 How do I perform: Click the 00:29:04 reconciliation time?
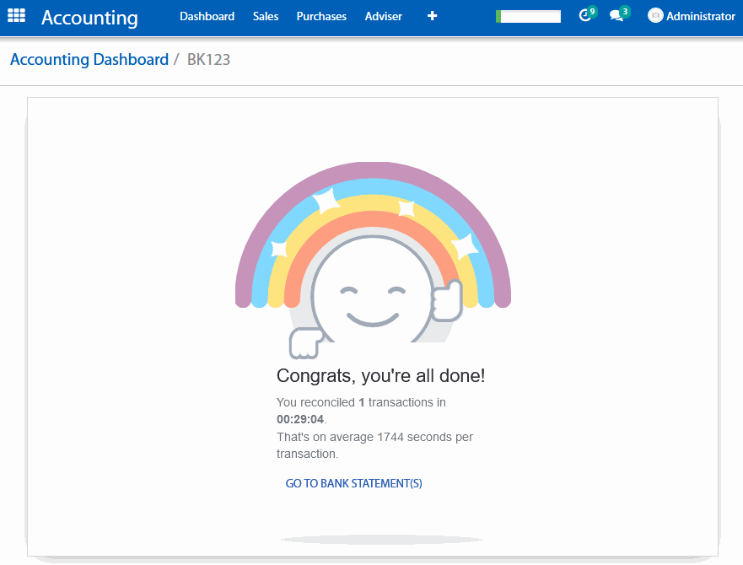[x=300, y=419]
